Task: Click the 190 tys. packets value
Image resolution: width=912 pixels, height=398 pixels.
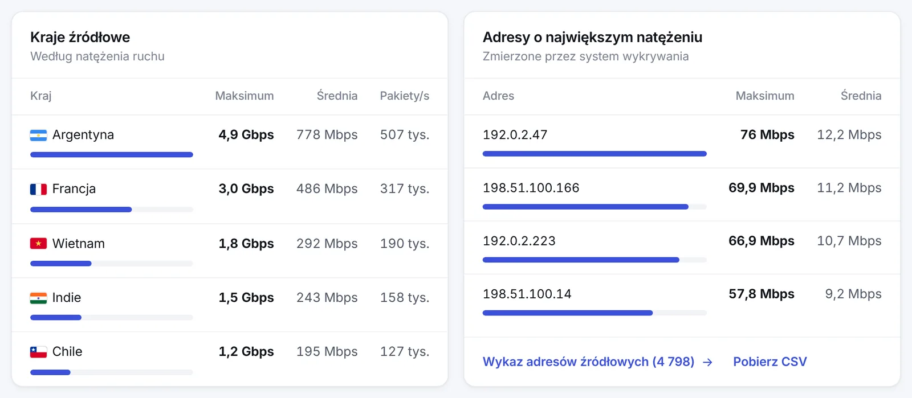Action: click(x=405, y=244)
